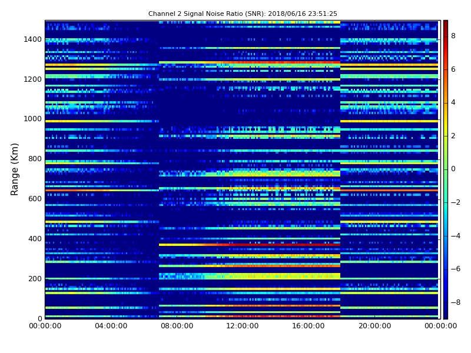The image size is (471, 353).
Task: Click colorbar tick label −4
Action: [456, 236]
